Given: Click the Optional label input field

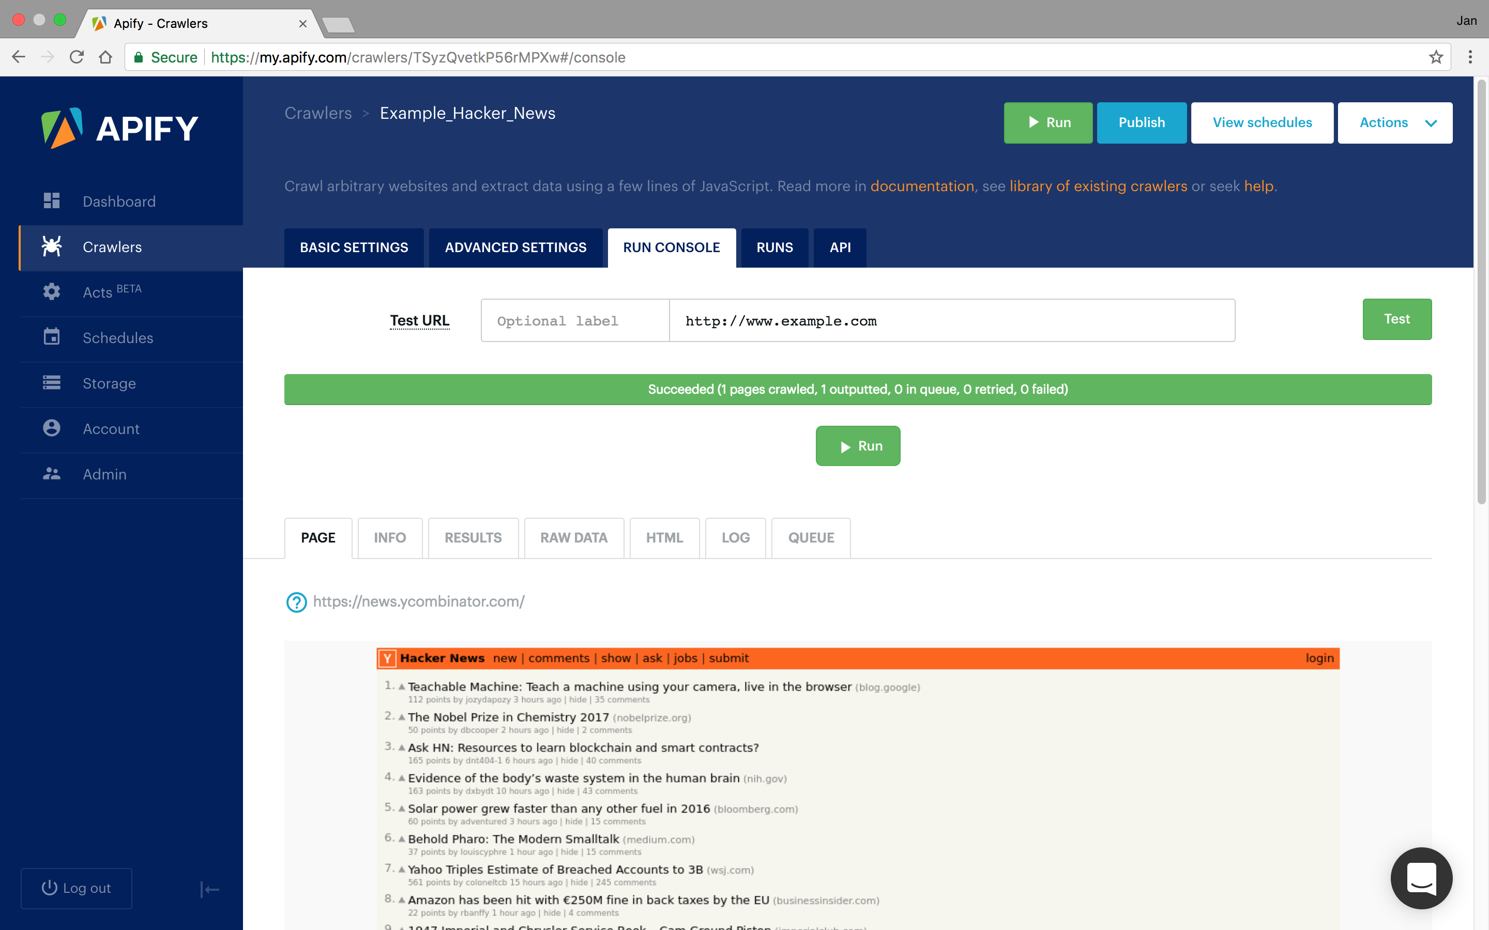Looking at the screenshot, I should coord(575,320).
